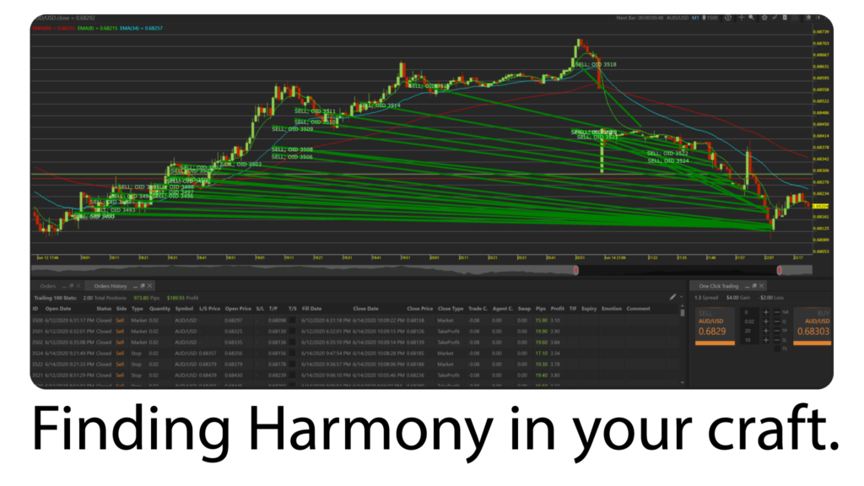This screenshot has width=864, height=486.
Task: Toggle T/S checkbox for order 3500
Action: click(293, 321)
